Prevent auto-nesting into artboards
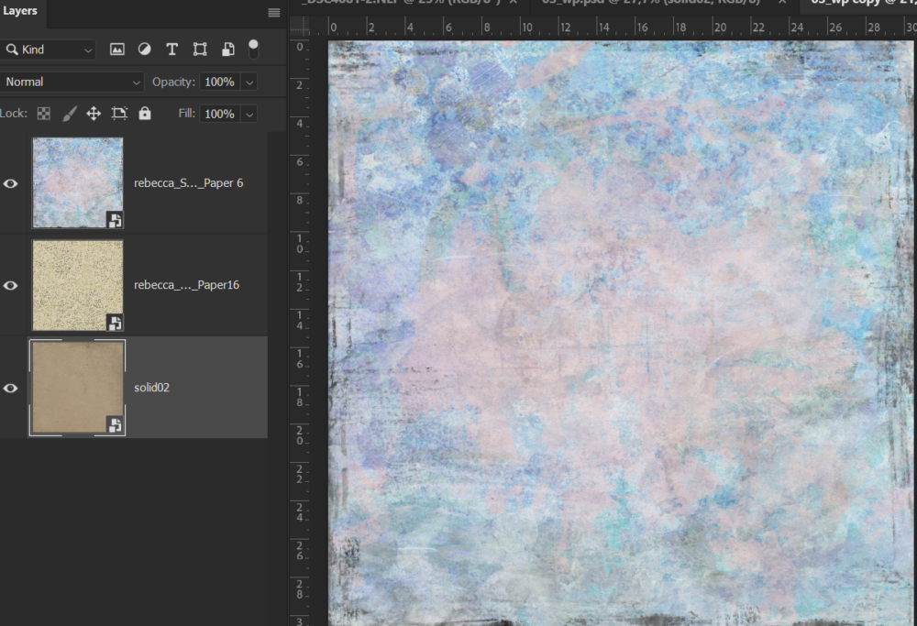 coord(119,114)
